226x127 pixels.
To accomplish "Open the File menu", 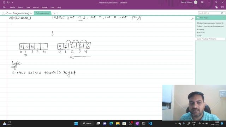I will coord(4,7).
